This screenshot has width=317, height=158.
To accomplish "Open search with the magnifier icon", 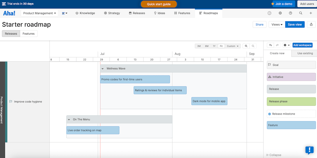I will tap(301, 13).
